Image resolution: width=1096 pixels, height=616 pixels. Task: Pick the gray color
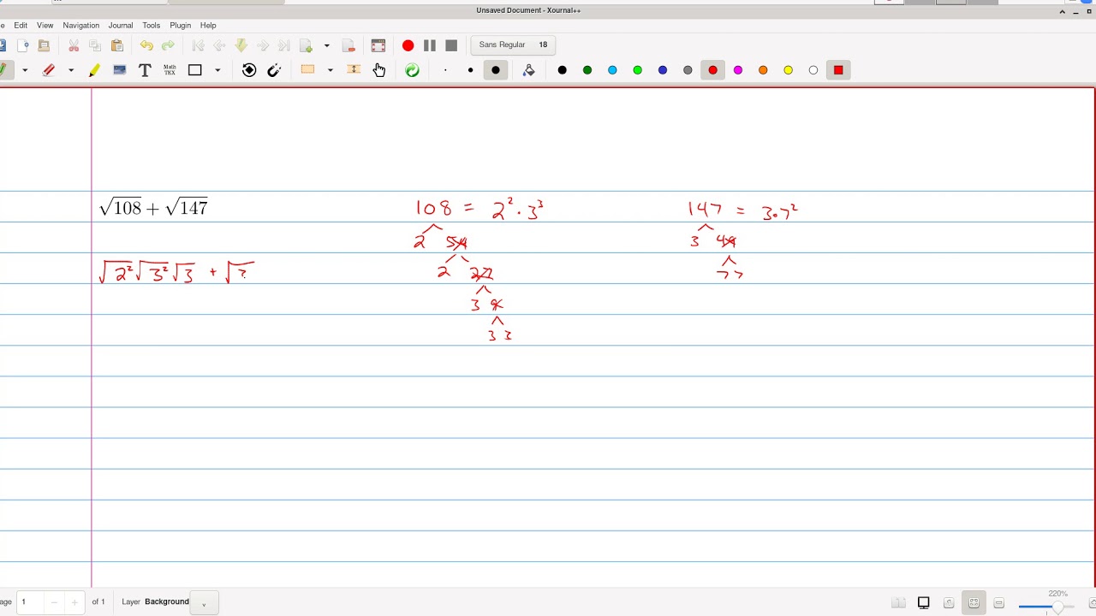coord(688,70)
